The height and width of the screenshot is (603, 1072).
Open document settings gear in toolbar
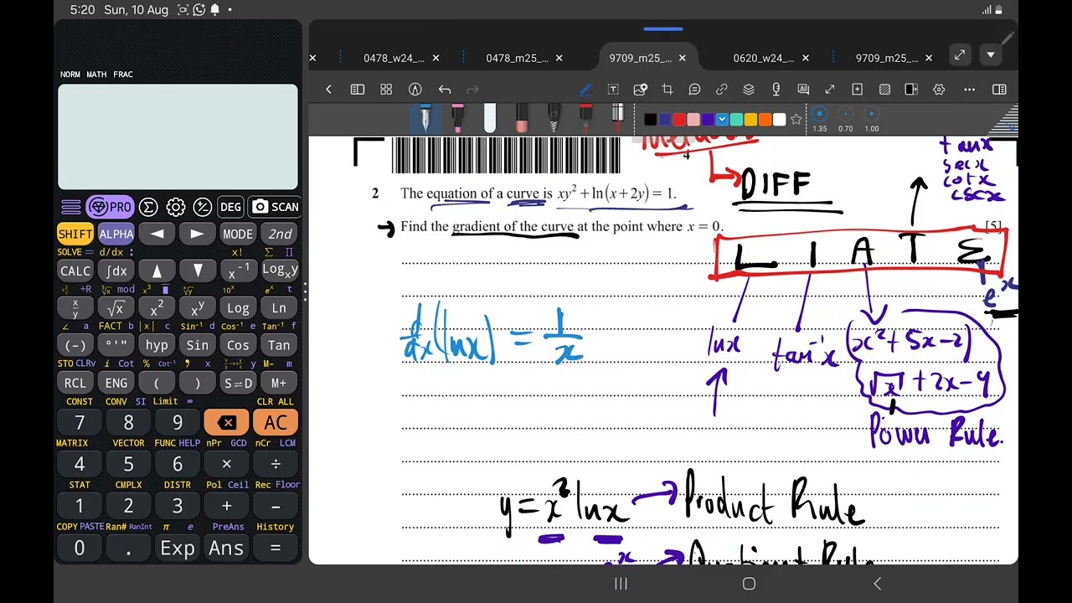(x=939, y=90)
